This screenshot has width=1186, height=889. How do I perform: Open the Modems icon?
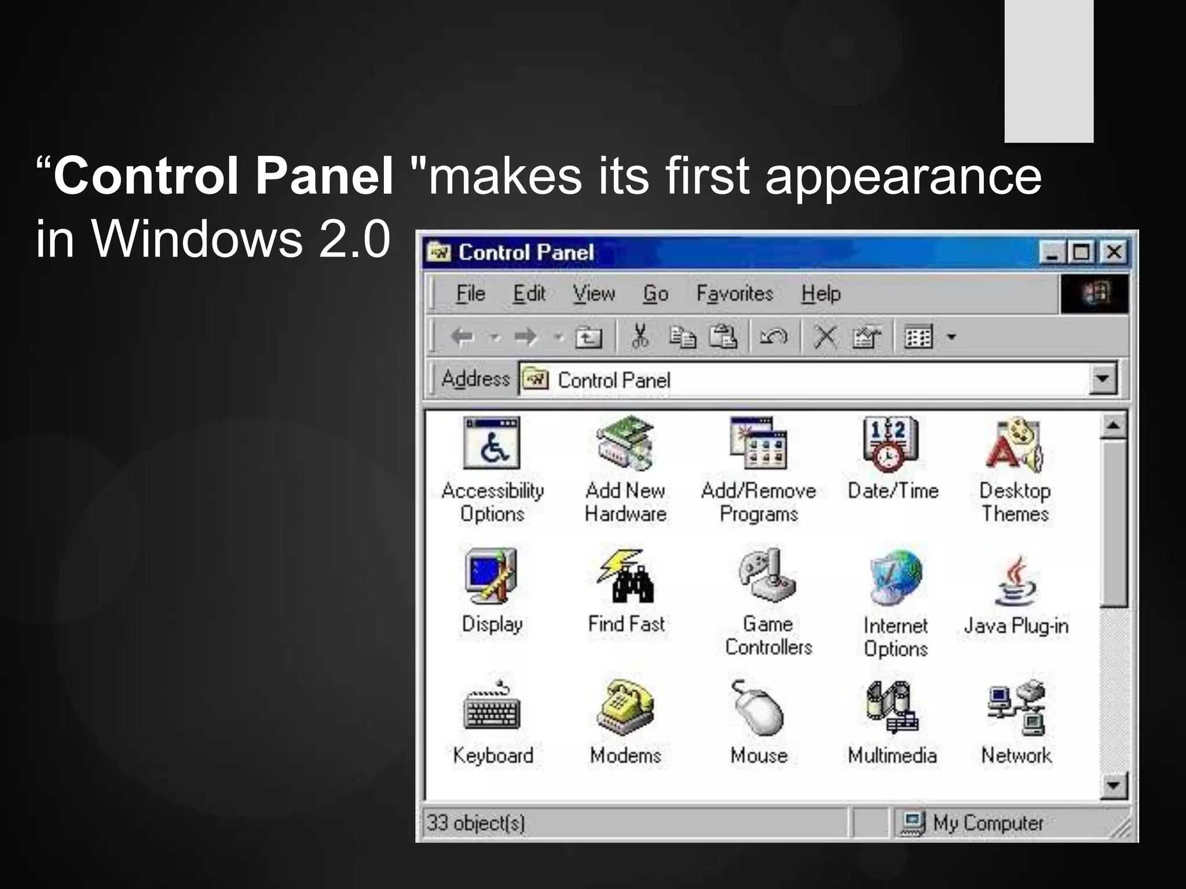coord(625,707)
